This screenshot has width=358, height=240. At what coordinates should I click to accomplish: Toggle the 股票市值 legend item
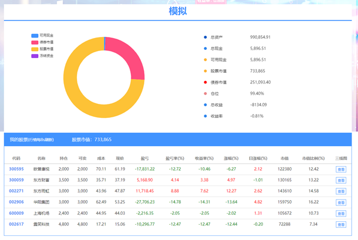tap(42, 49)
